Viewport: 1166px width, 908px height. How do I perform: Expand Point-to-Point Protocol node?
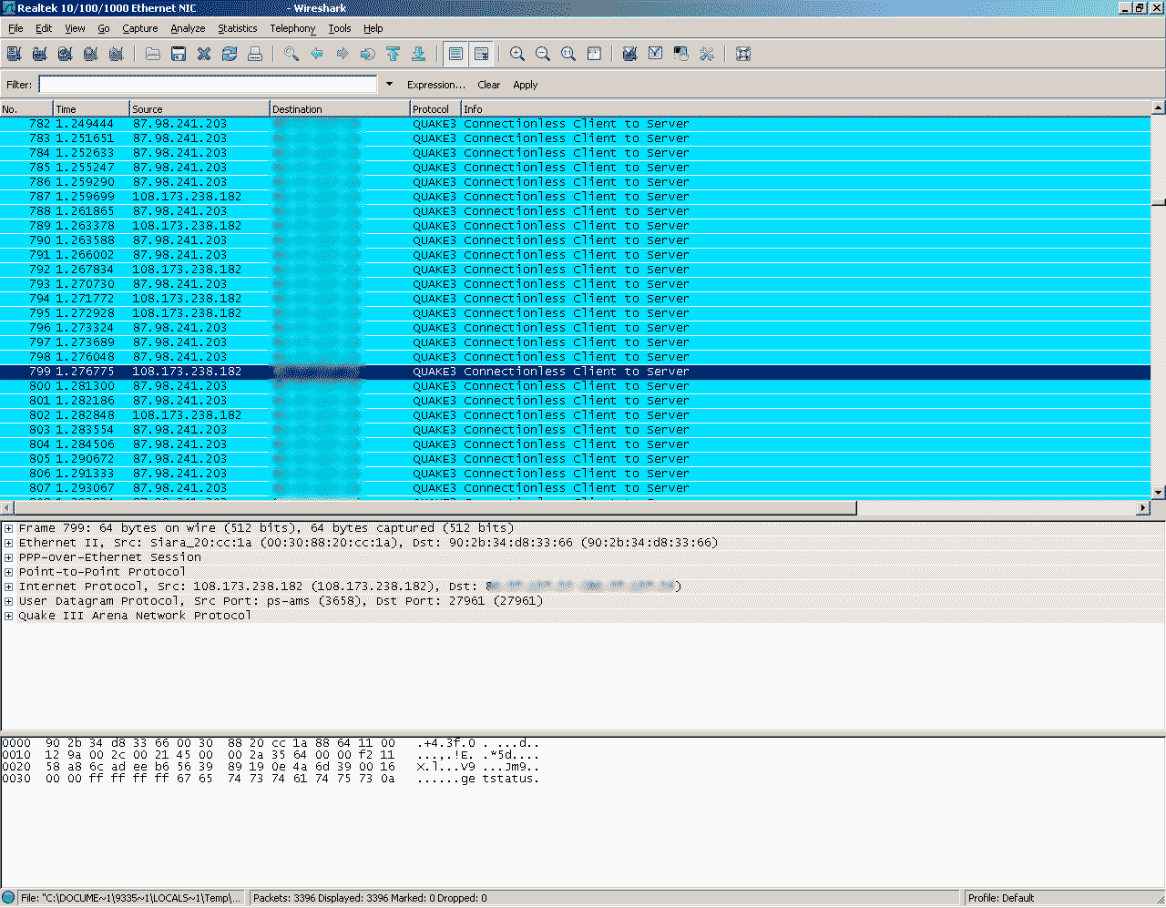(x=8, y=572)
